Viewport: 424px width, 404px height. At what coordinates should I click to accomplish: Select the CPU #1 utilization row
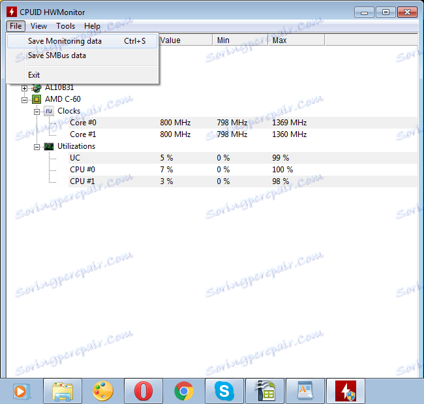[x=243, y=181]
